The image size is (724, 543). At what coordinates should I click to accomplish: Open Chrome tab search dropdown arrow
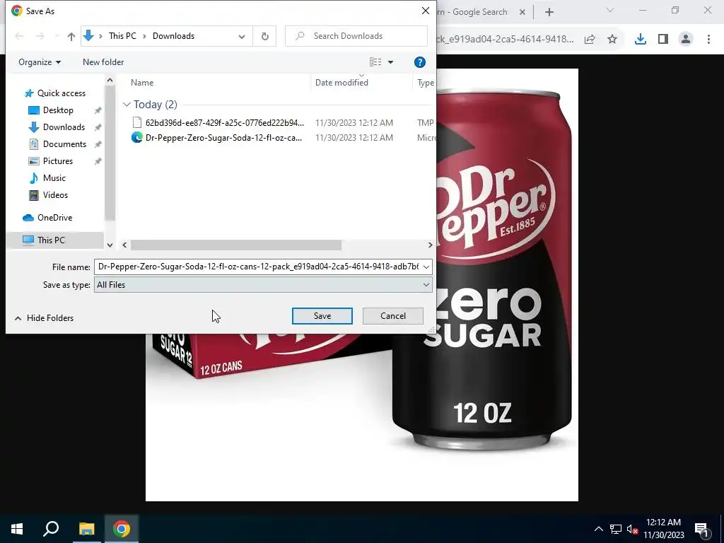[x=609, y=10]
